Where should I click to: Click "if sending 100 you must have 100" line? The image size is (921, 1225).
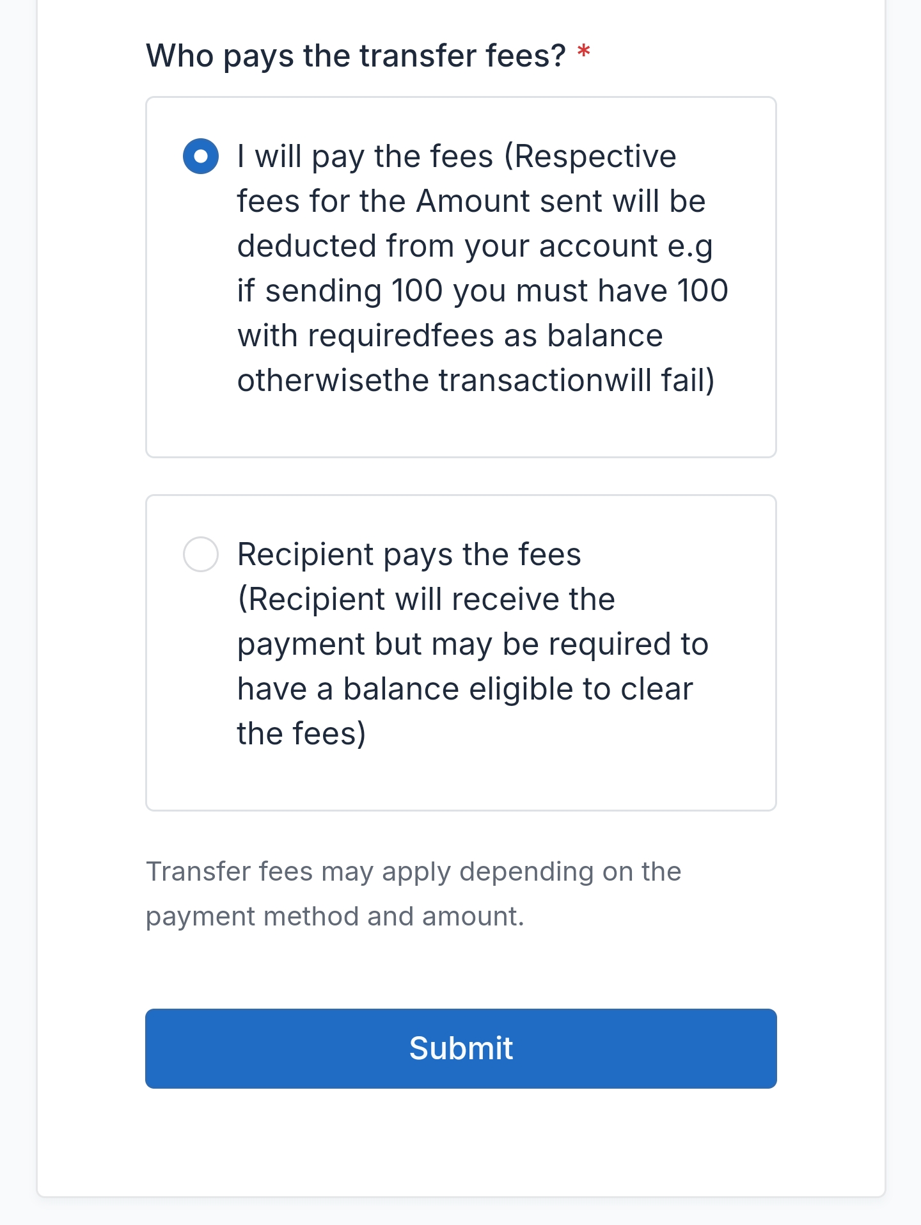[x=482, y=291]
